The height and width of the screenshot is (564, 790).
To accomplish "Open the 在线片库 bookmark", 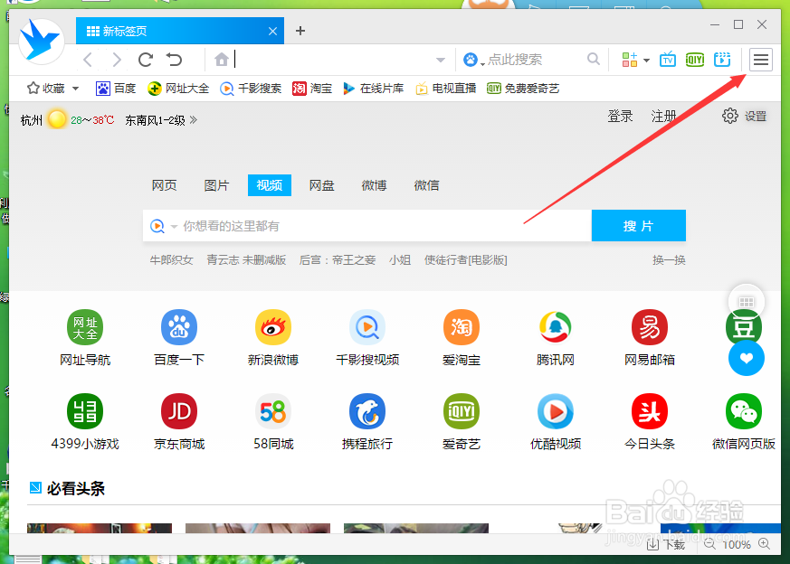I will coord(374,89).
